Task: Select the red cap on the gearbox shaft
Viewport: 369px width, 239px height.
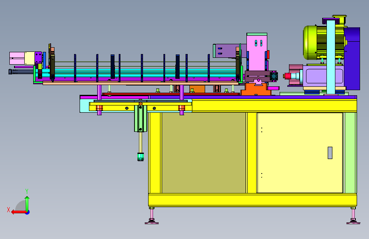Action: 287,76
